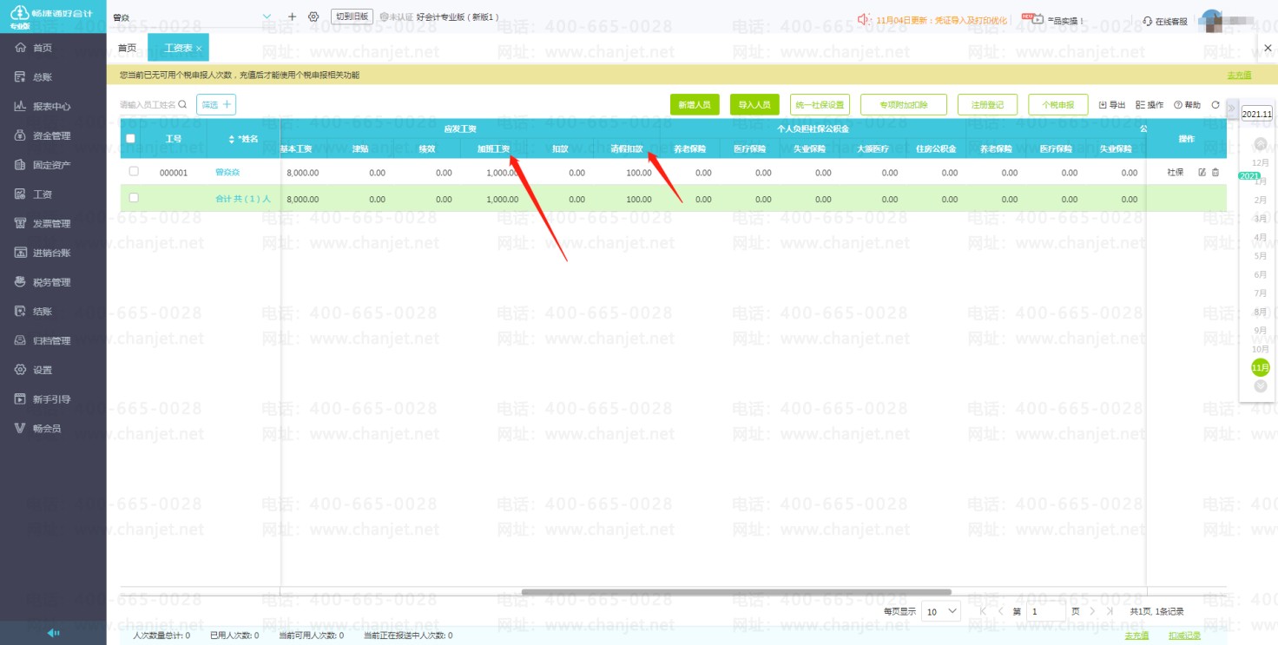Click the edit icon for employee 000001

pyautogui.click(x=1202, y=173)
